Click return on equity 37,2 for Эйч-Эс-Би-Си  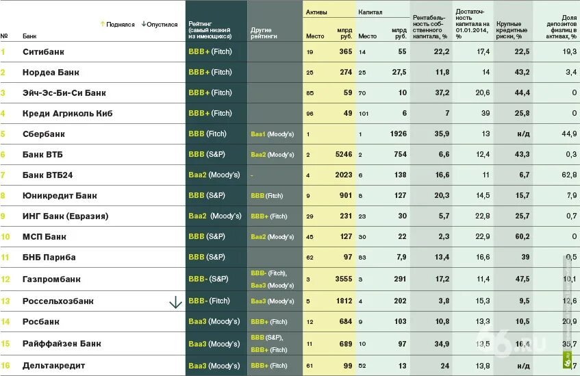tap(442, 92)
